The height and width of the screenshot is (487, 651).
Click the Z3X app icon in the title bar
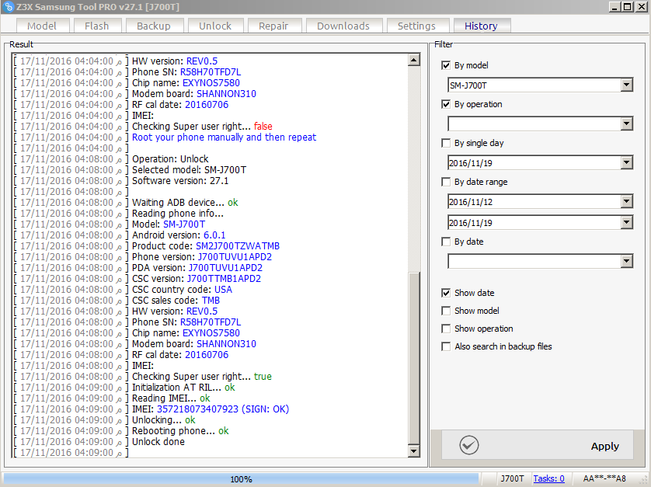point(8,7)
